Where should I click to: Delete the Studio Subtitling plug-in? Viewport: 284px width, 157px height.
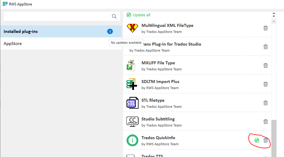click(266, 122)
